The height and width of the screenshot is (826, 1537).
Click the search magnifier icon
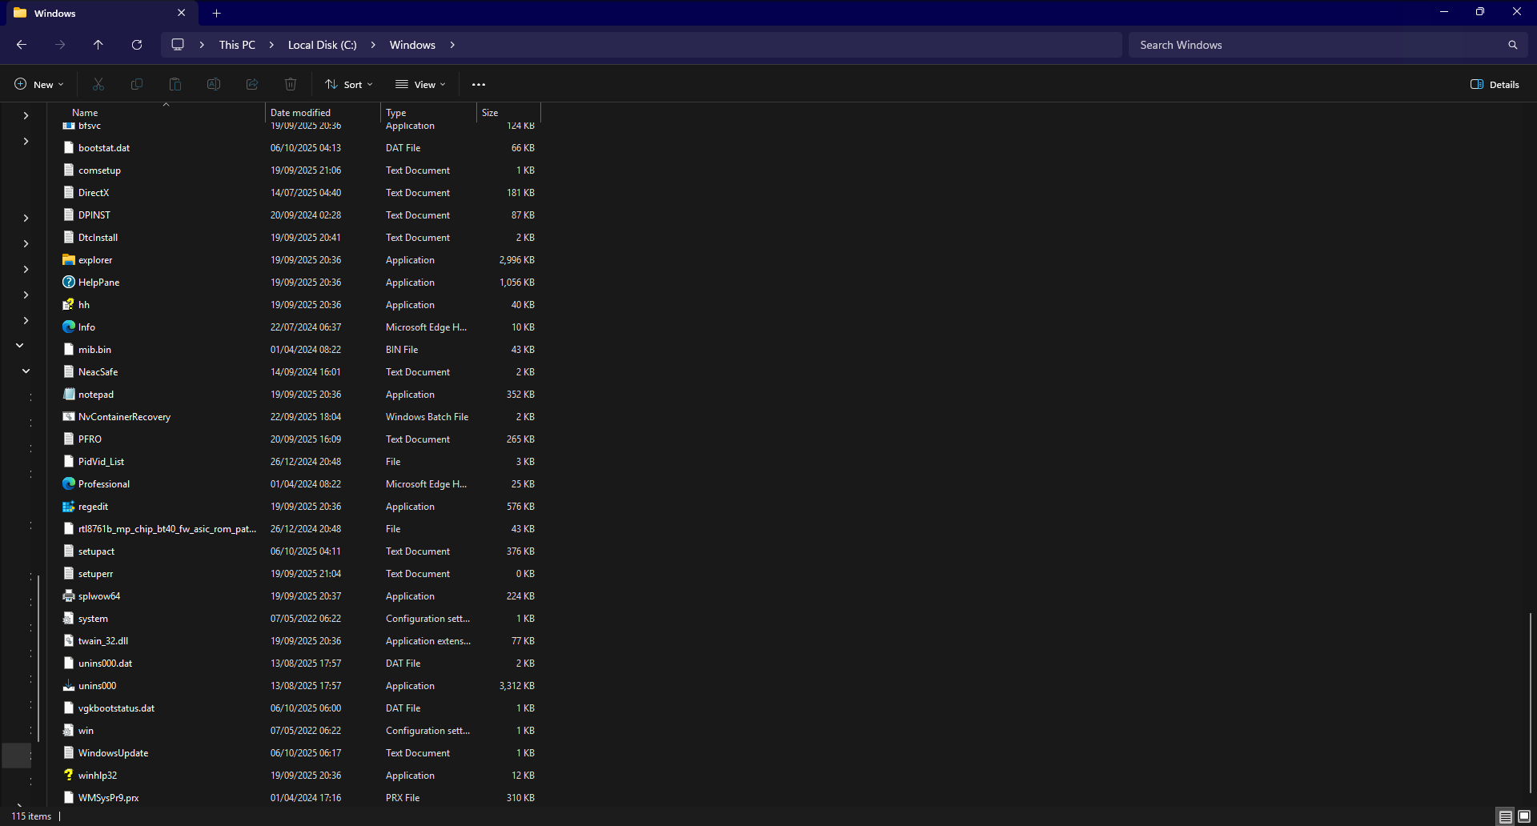1513,45
